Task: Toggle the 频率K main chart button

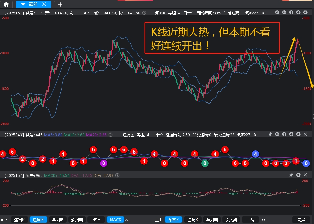Action: pos(174,220)
